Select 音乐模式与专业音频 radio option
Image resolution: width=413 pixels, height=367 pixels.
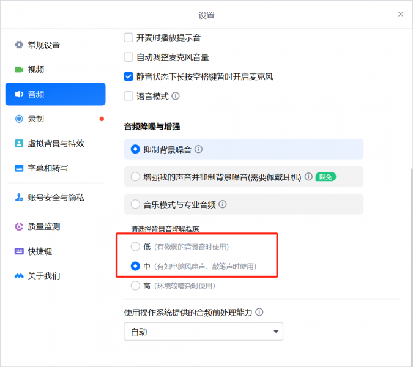point(135,204)
